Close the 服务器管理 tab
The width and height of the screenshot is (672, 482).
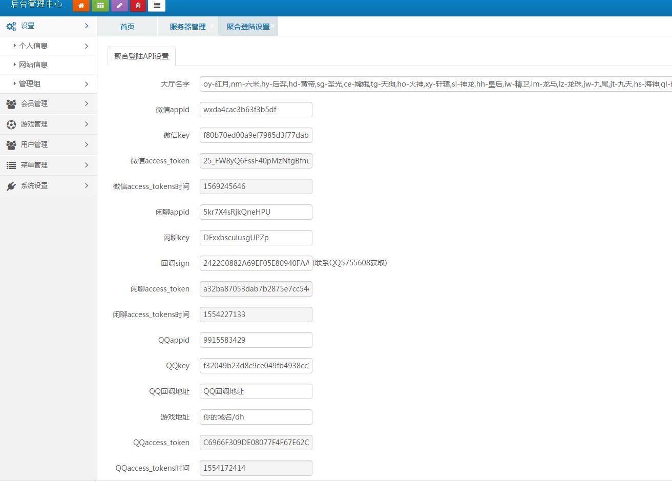point(212,26)
